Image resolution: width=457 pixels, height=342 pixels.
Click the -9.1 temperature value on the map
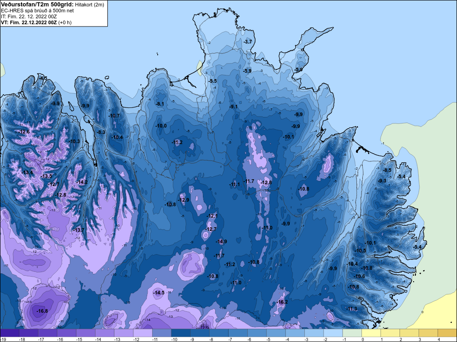234,107
